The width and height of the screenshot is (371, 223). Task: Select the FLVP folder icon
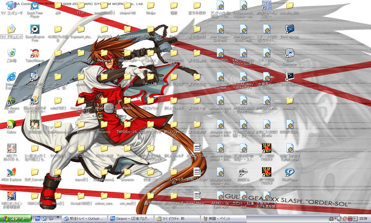click(81, 8)
